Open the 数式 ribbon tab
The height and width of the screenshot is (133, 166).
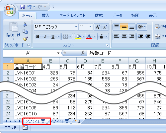(99, 16)
